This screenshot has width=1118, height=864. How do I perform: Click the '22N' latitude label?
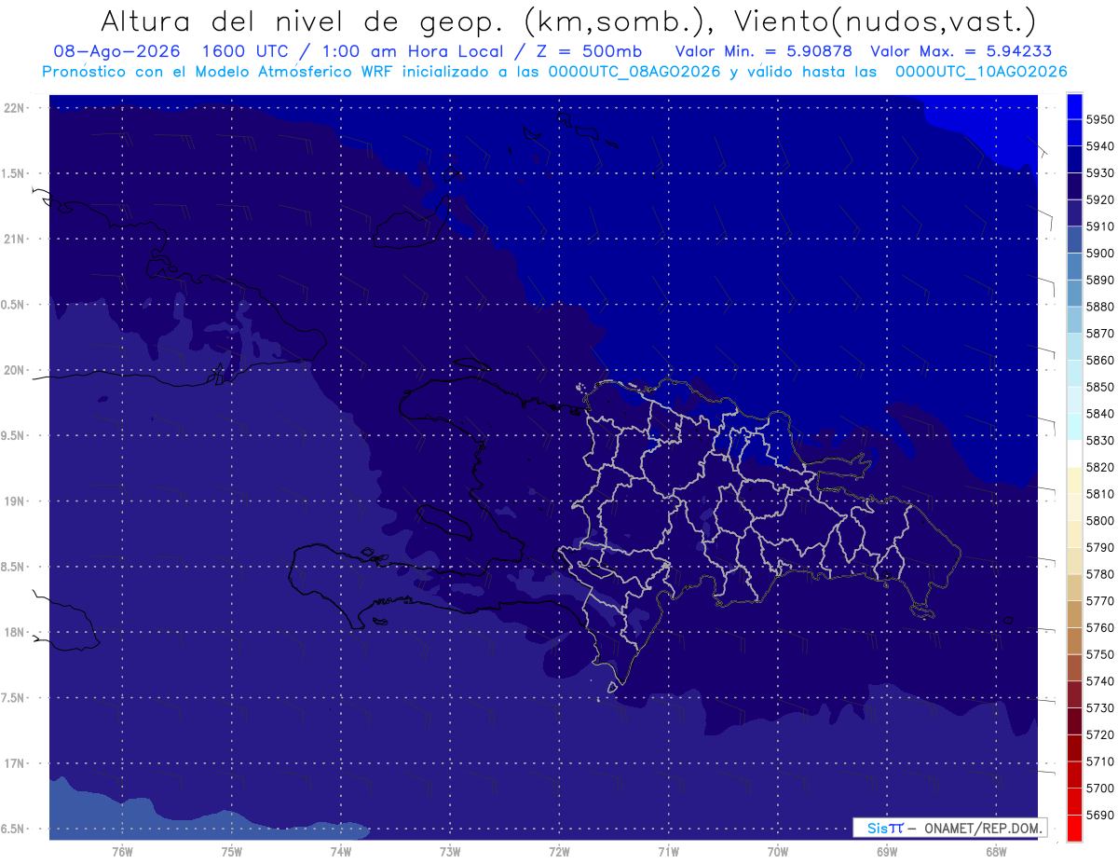15,107
